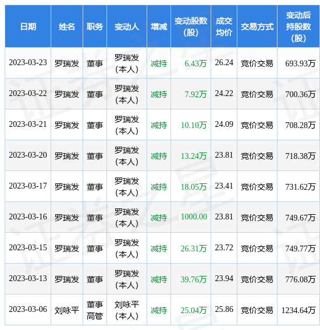Click the 成交均价 column header
This screenshot has height=330, width=320.
coord(224,27)
